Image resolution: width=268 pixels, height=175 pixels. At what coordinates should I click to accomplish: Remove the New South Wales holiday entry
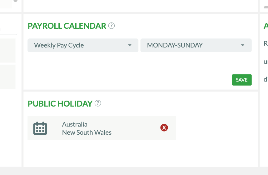click(x=164, y=127)
